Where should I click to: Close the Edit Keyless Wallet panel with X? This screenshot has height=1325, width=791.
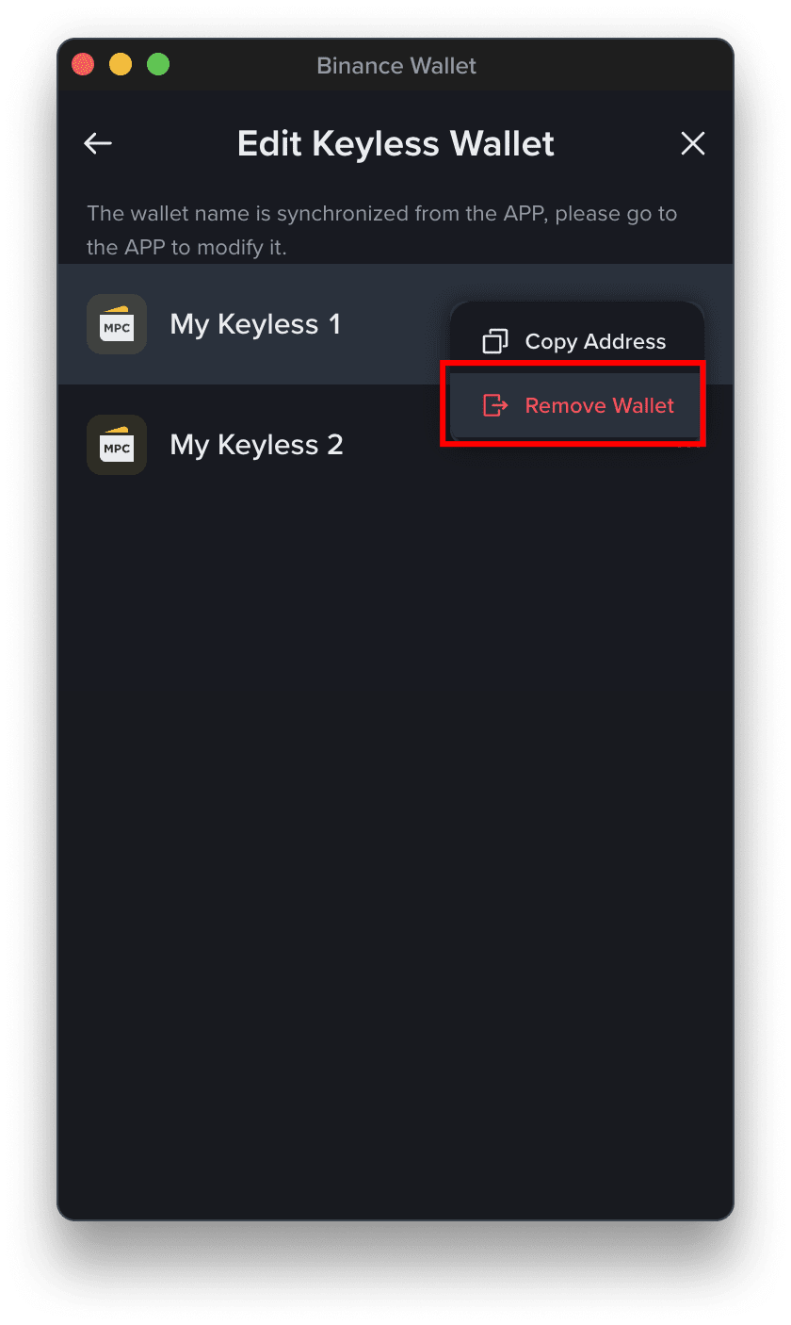coord(693,143)
